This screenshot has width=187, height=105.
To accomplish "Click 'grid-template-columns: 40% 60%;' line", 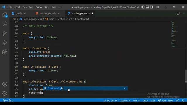I will pos(53,56).
